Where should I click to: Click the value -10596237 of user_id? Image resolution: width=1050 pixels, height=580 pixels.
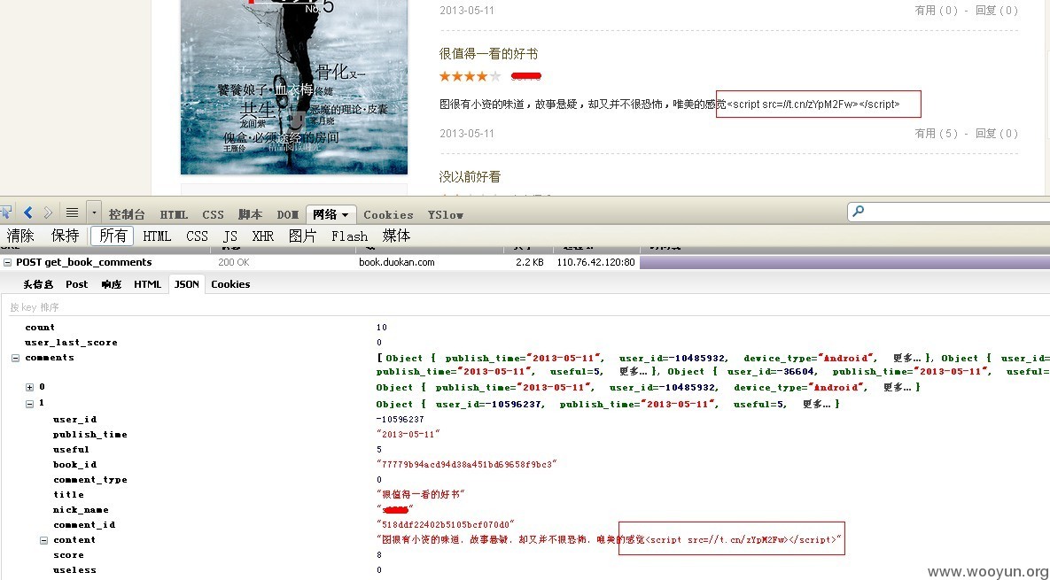[x=400, y=420]
